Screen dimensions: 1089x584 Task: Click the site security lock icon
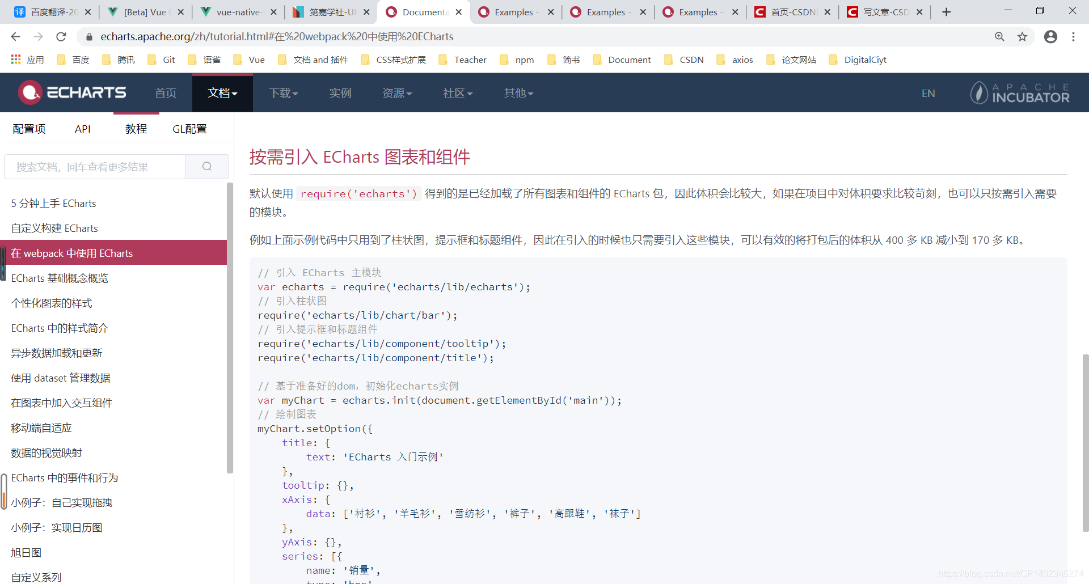[x=88, y=37]
